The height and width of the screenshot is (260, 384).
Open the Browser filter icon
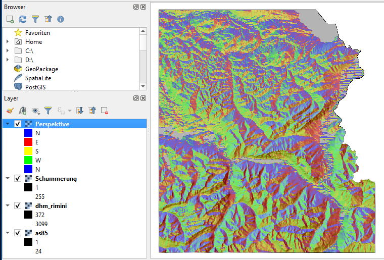point(35,19)
